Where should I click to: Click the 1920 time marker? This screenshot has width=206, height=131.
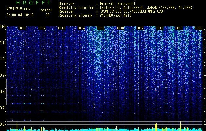[198, 28]
